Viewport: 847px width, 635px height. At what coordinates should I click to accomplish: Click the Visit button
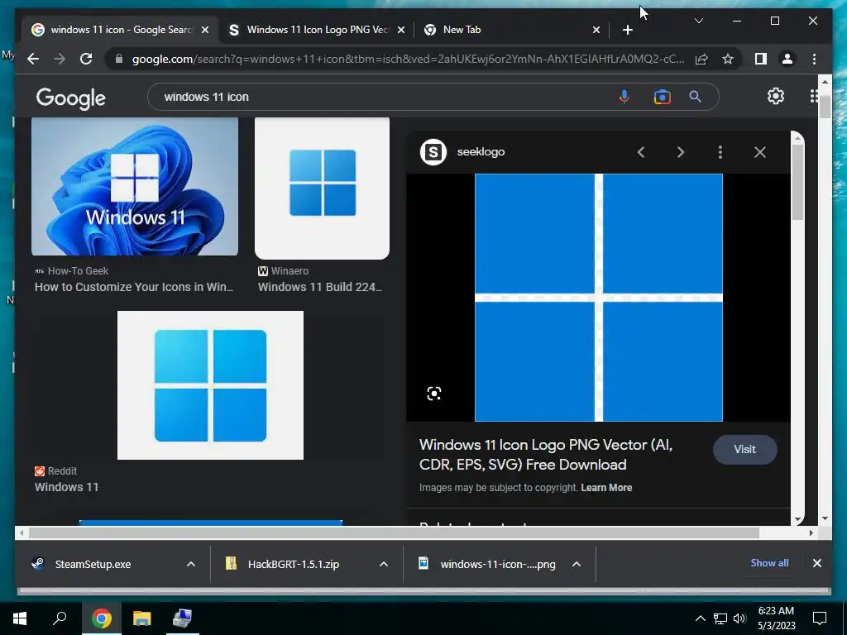[745, 449]
